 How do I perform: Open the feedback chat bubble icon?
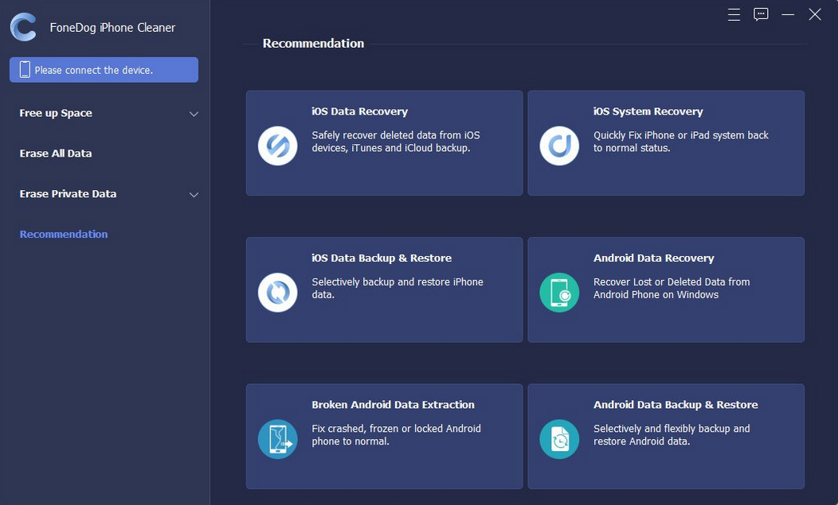coord(761,14)
